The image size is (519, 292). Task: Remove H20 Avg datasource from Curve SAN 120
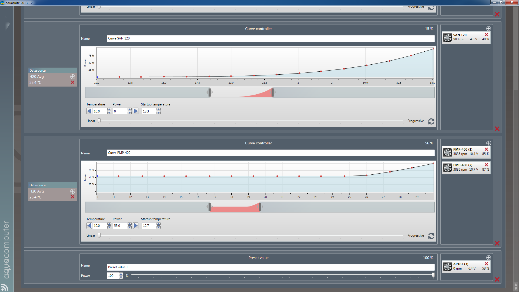tap(72, 82)
